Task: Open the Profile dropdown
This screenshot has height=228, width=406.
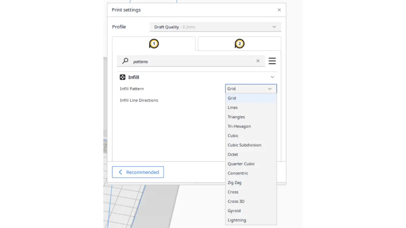Action: point(215,27)
